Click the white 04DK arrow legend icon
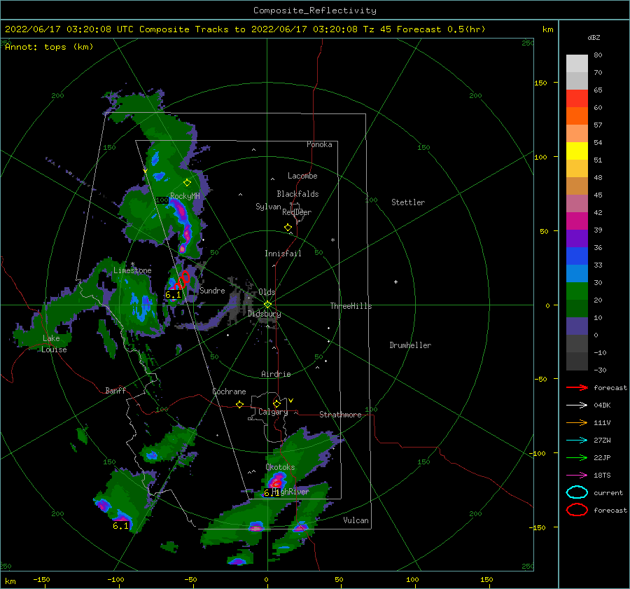 [577, 406]
